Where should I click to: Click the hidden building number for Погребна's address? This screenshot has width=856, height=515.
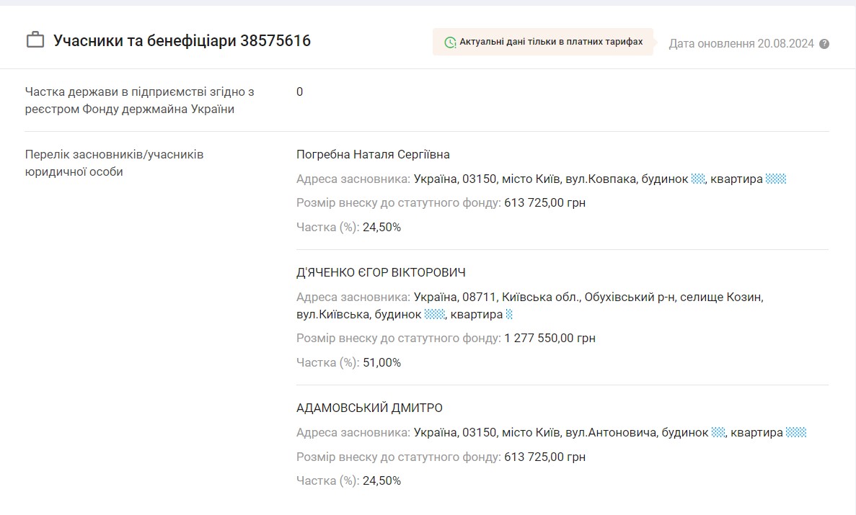click(697, 179)
